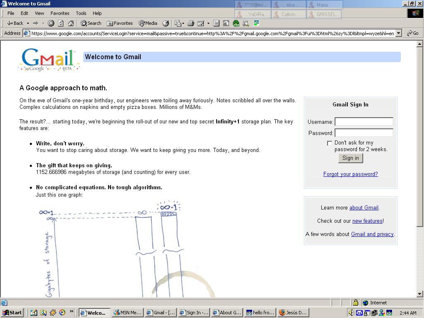Click the vertical scrollbar down arrow
Image resolution: width=424 pixels, height=318 pixels.
pyautogui.click(x=420, y=294)
